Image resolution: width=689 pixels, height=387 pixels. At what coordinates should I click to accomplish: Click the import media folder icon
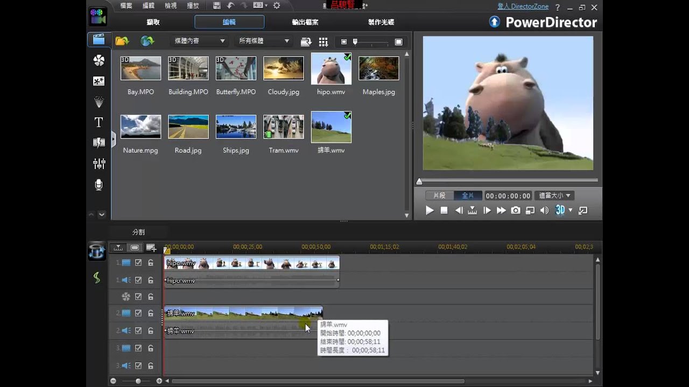coord(122,41)
